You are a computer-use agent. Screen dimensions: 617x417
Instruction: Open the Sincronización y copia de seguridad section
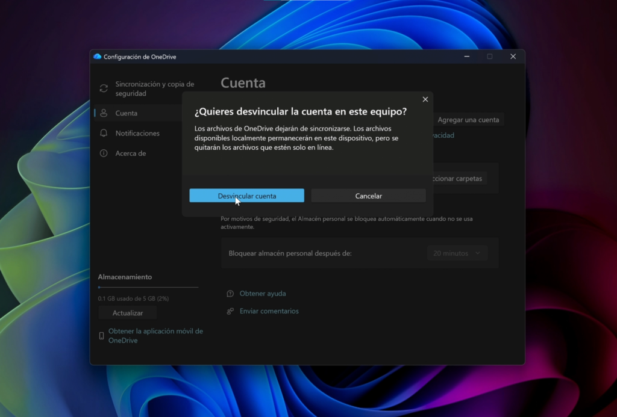[x=145, y=87]
